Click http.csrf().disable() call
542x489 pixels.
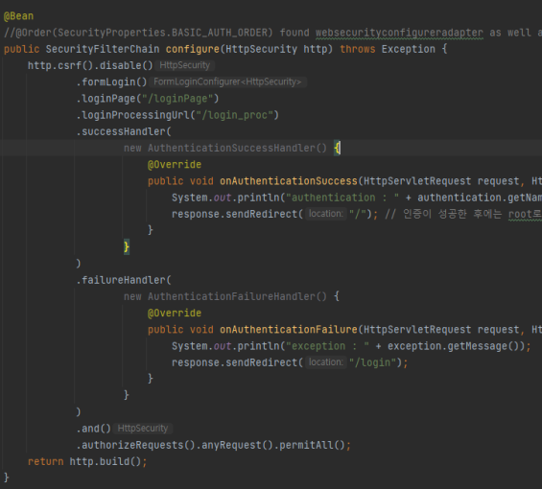click(x=90, y=65)
